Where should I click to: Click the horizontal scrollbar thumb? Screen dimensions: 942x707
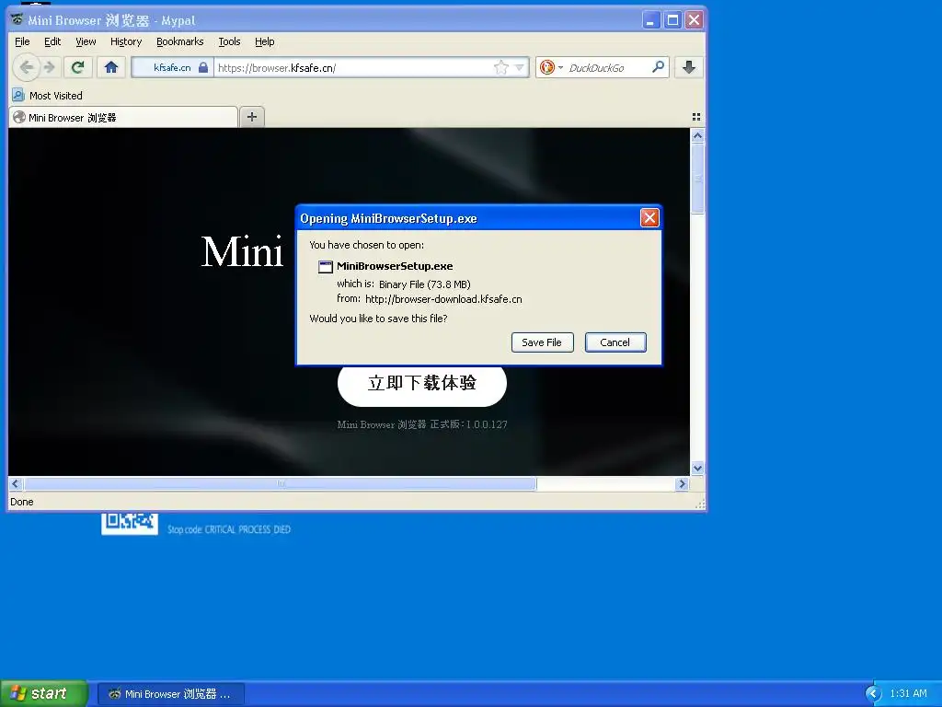[x=280, y=483]
